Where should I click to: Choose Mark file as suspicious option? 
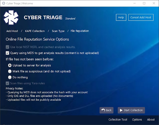tap(10, 72)
